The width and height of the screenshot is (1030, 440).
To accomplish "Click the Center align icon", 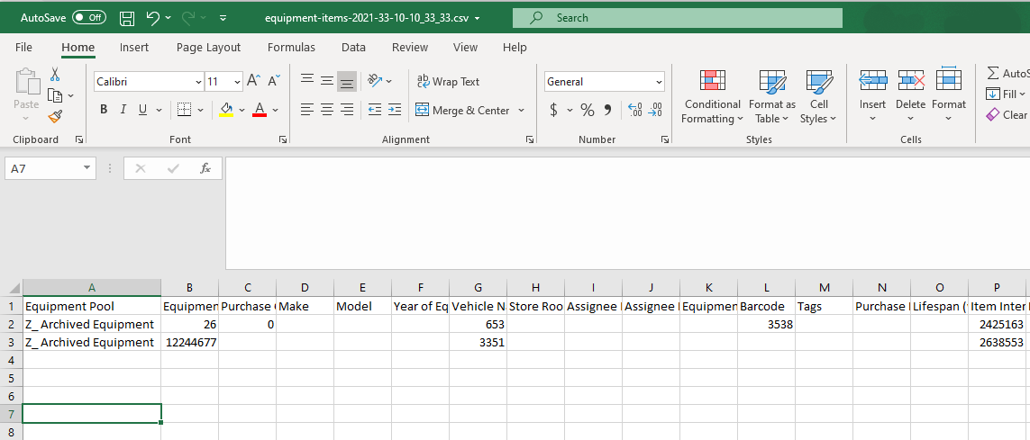I will pyautogui.click(x=327, y=110).
